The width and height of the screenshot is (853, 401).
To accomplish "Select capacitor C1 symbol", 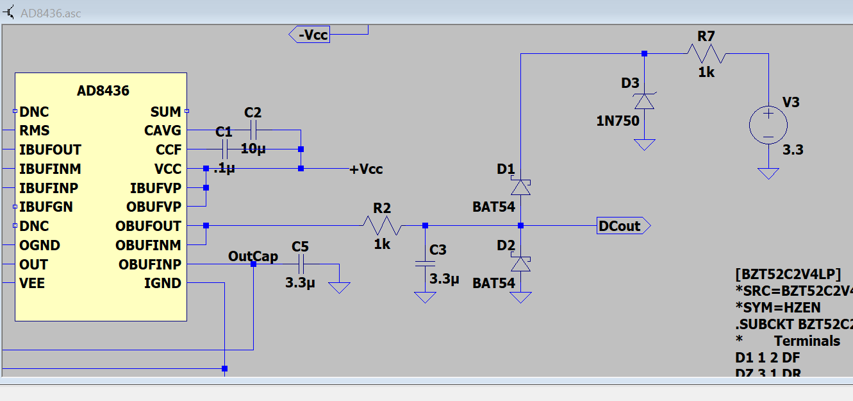I will (x=224, y=150).
